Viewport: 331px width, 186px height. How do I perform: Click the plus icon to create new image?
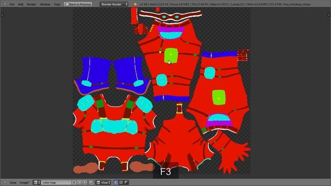[80, 182]
